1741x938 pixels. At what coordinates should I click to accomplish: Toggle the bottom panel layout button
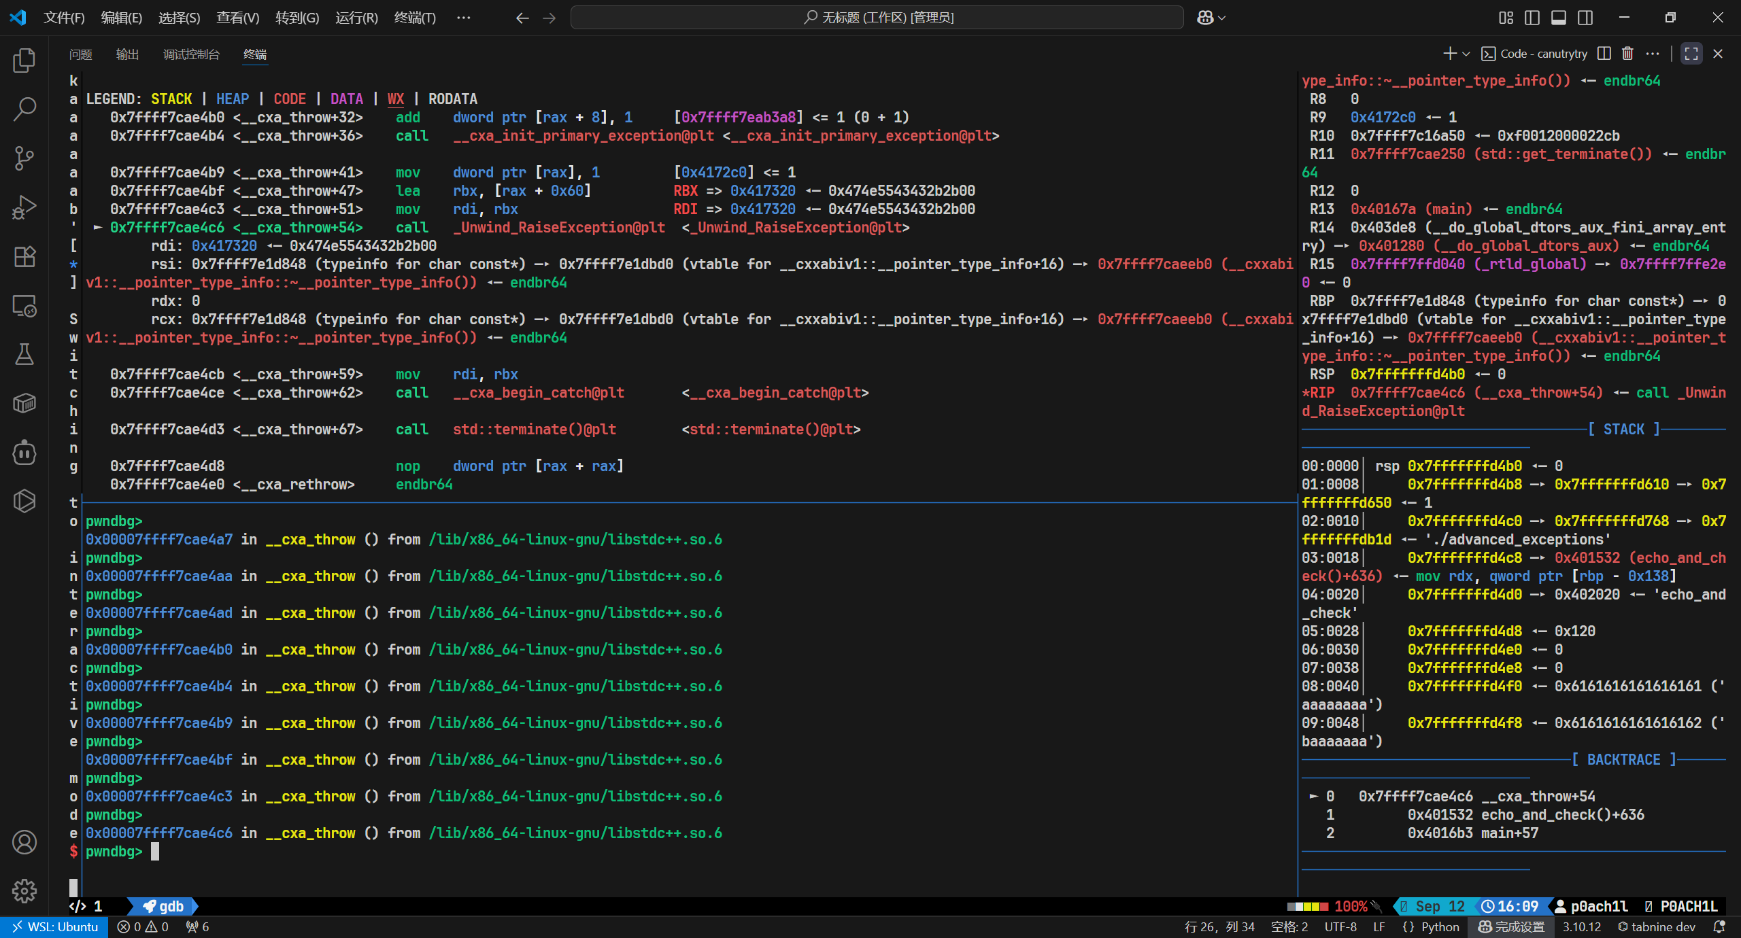1559,18
